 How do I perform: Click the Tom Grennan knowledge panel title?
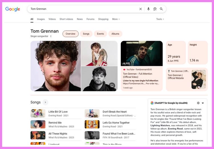(45, 31)
